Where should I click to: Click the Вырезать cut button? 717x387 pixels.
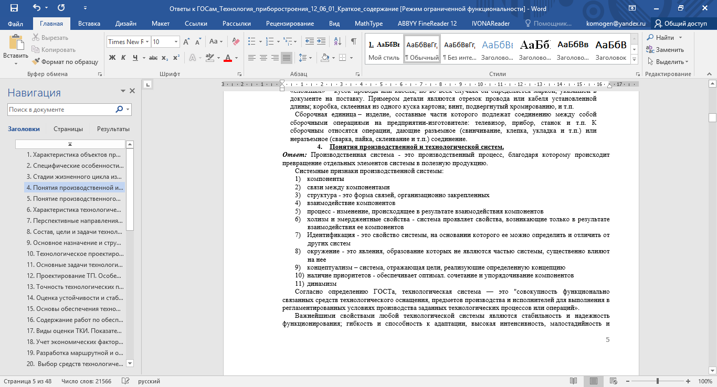point(50,38)
